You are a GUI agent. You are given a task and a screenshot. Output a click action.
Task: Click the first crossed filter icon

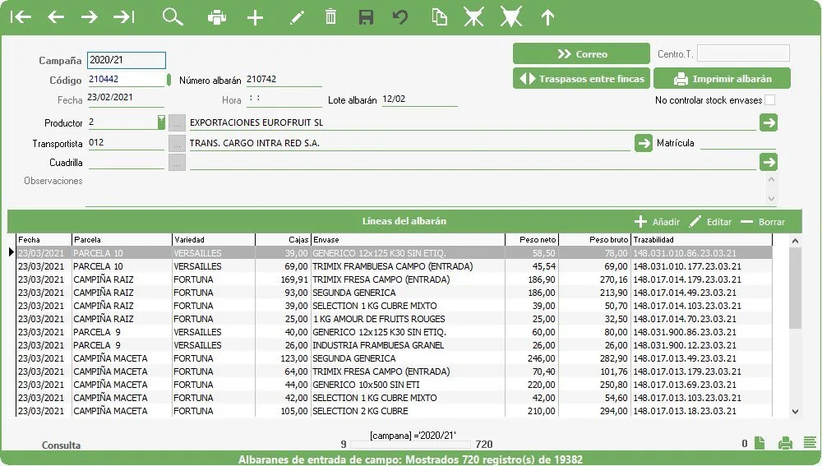[x=473, y=17]
